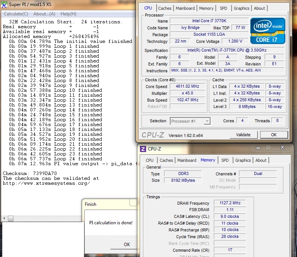Click the Instructions field listing MMX, SSE
The height and width of the screenshot is (257, 297).
tap(227, 70)
